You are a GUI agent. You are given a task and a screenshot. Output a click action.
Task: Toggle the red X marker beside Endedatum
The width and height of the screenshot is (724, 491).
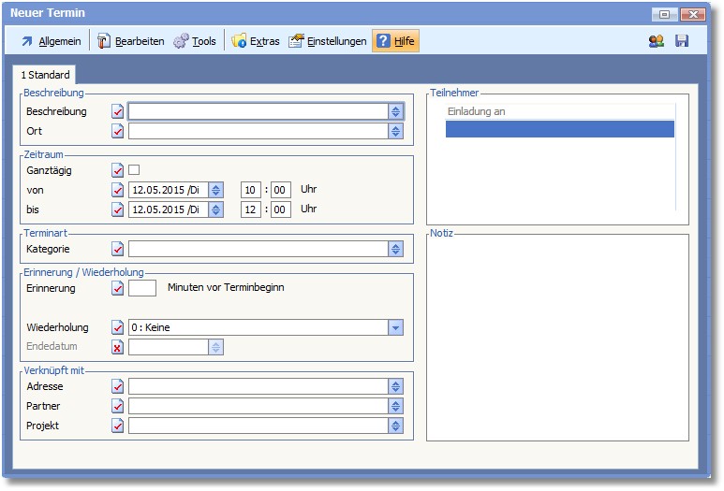click(117, 347)
